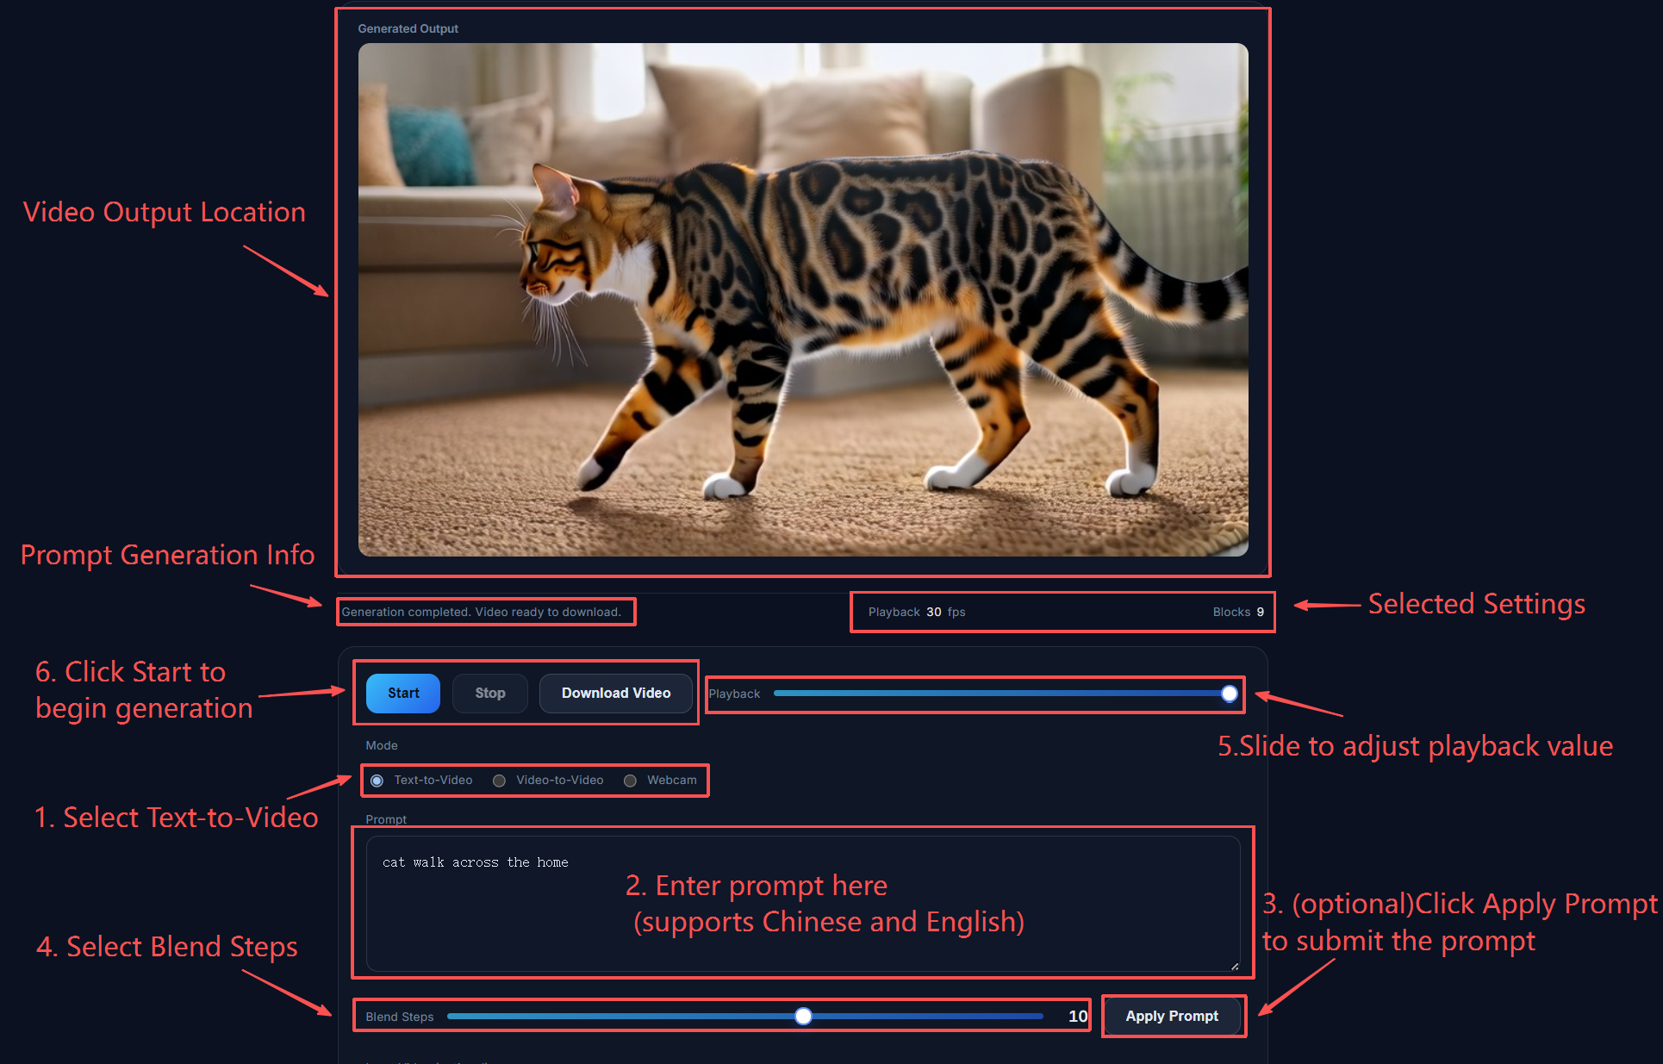Click the Generated Output panel heading
Image resolution: width=1663 pixels, height=1064 pixels.
(408, 28)
